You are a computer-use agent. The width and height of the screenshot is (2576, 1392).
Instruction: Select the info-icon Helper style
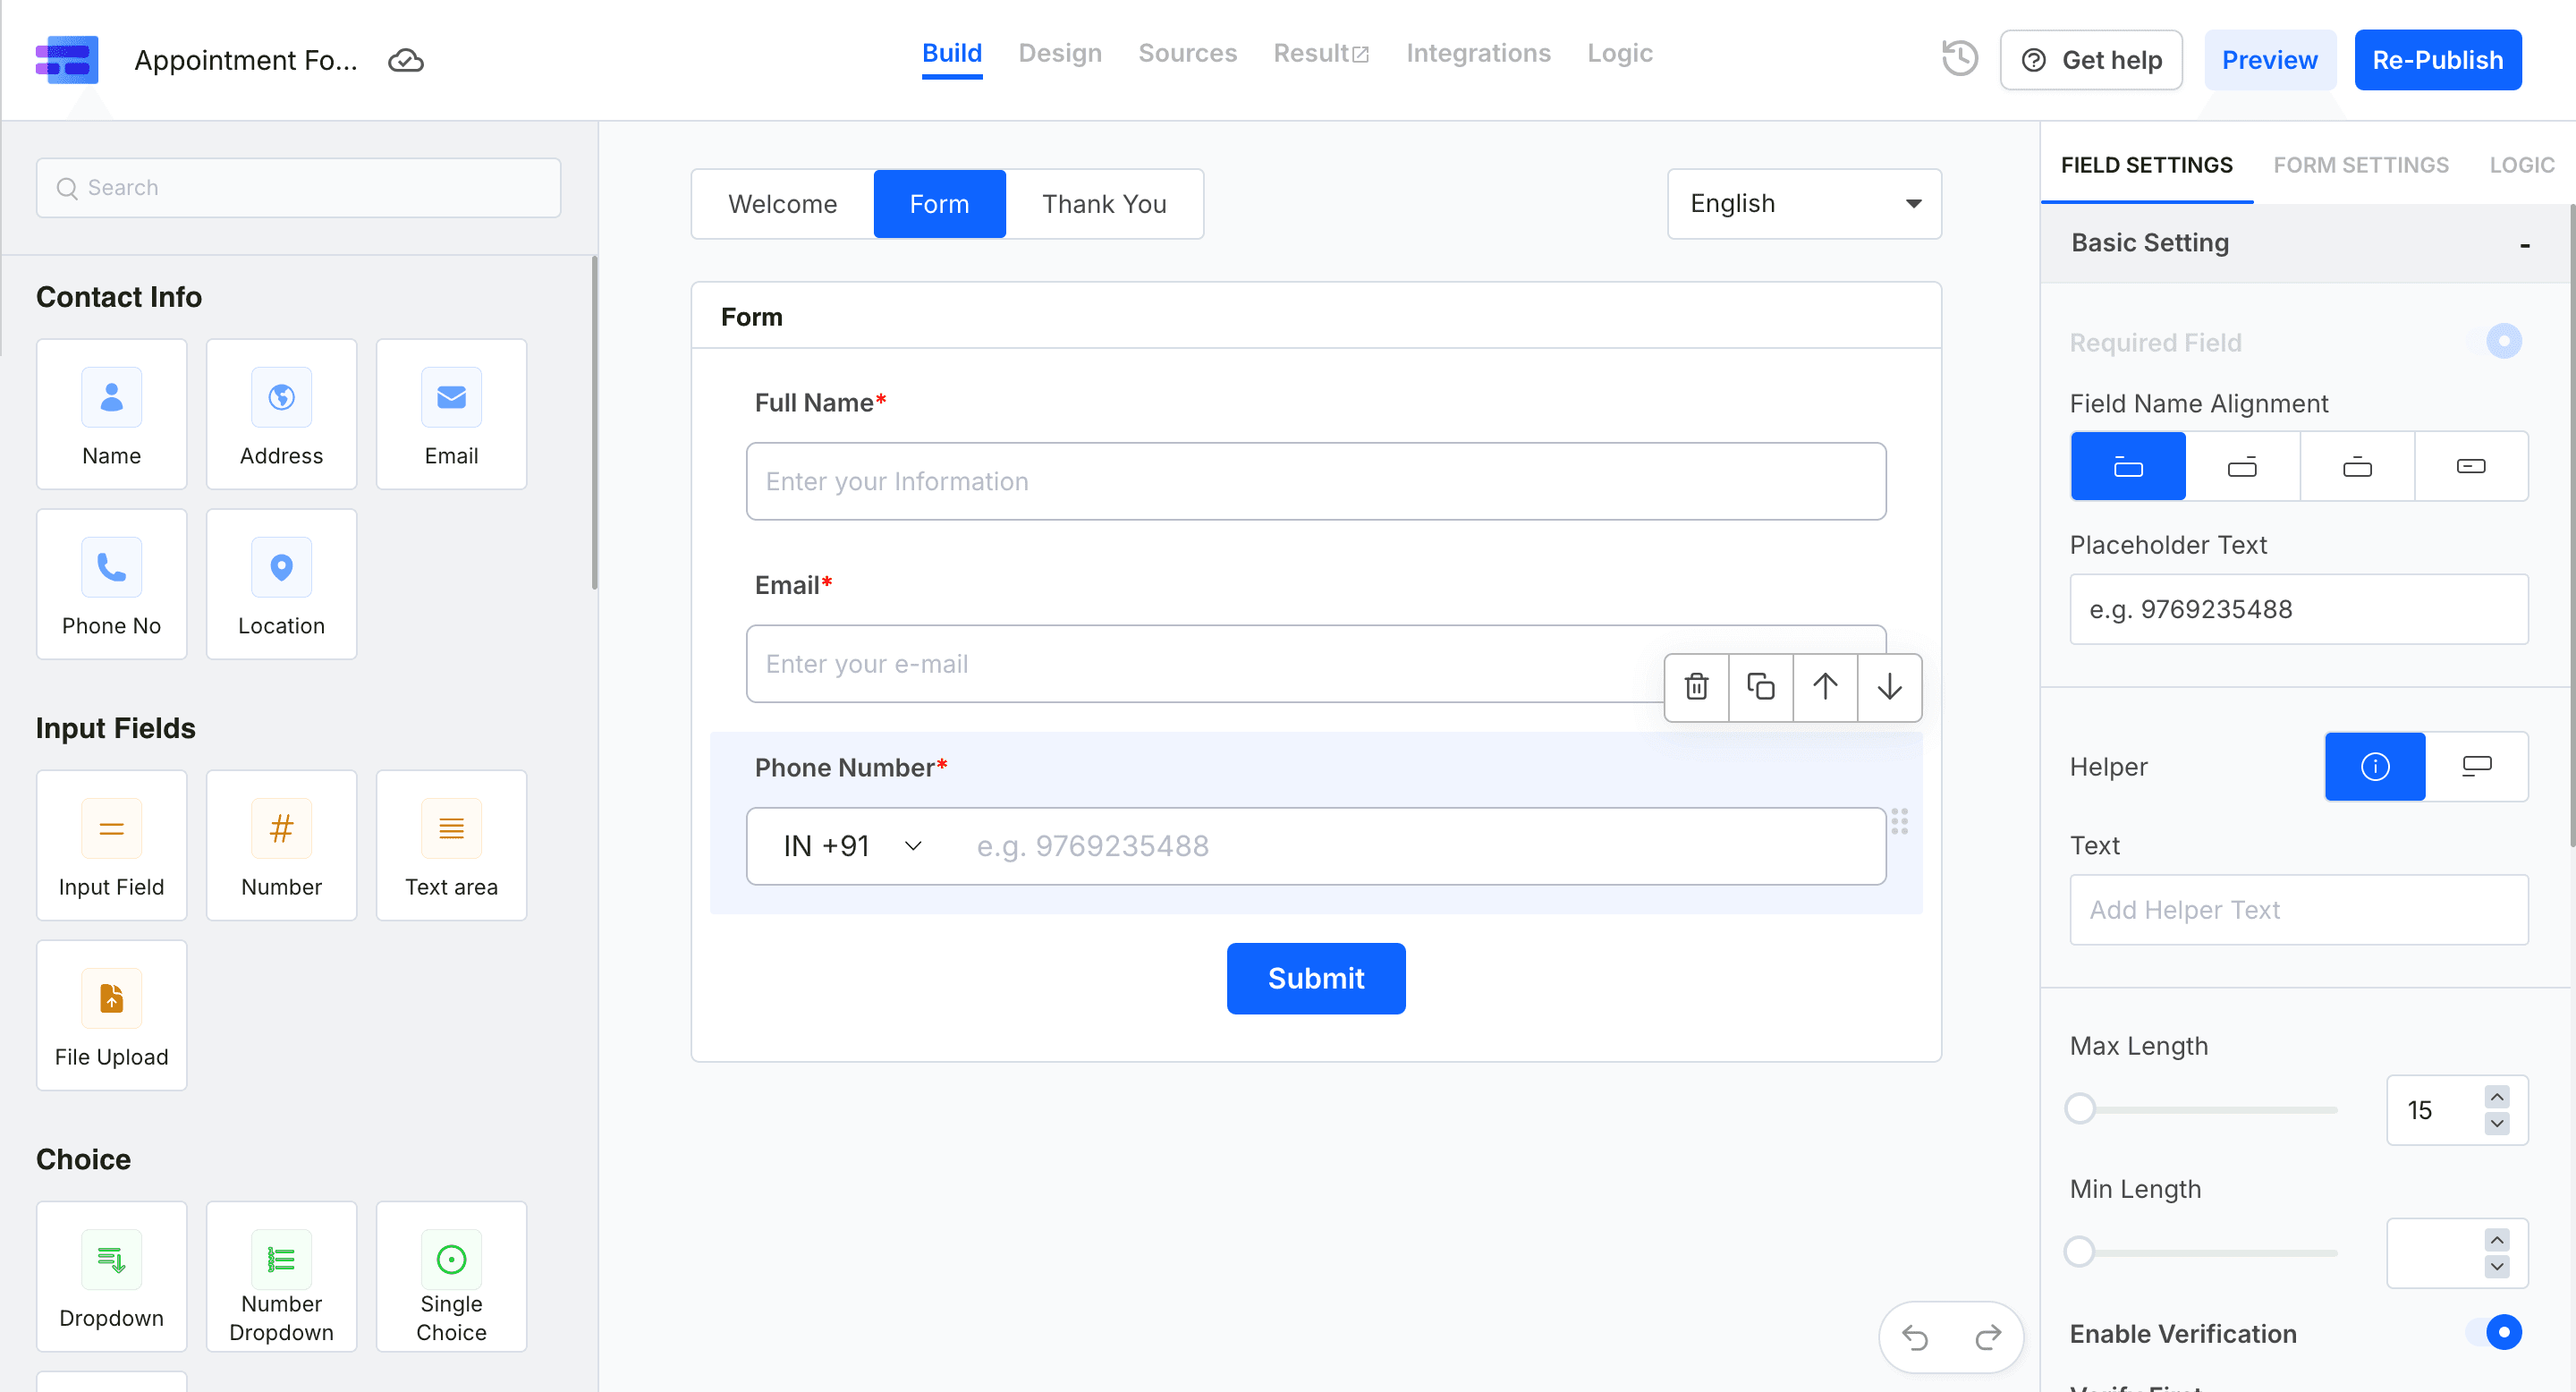2375,766
